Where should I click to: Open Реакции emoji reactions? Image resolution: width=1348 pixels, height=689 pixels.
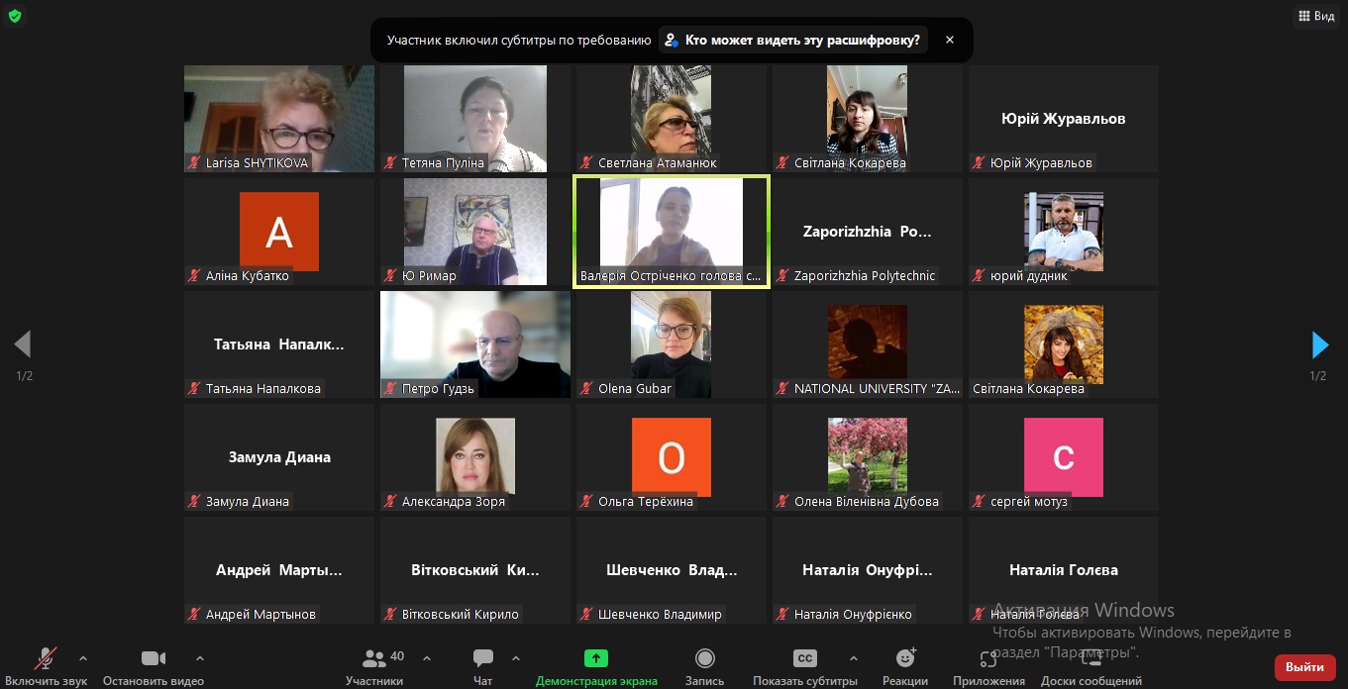(x=905, y=659)
